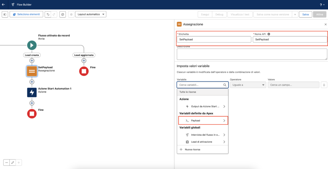Delete the assignment row with trash icon

click(324, 85)
